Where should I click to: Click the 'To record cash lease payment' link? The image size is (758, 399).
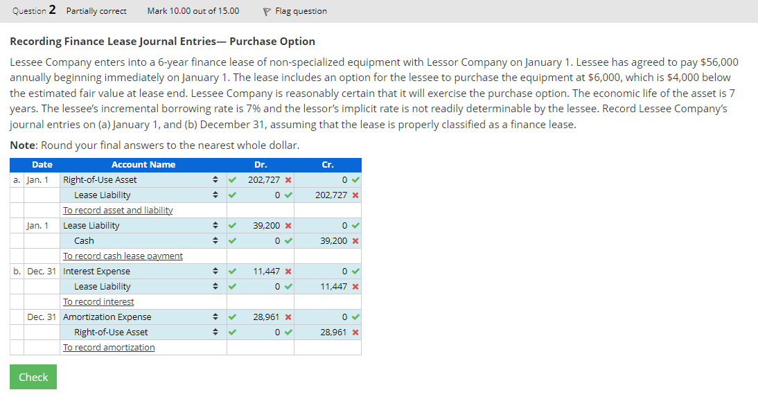coord(123,256)
